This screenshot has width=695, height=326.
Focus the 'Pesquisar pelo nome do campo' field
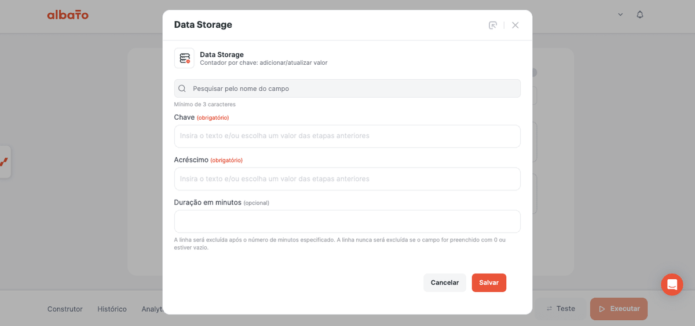pyautogui.click(x=347, y=88)
